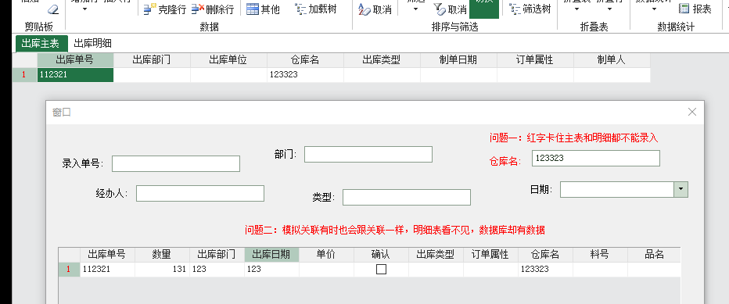The height and width of the screenshot is (304, 729).
Task: Select cell 123323 in the main table
Action: [x=306, y=75]
